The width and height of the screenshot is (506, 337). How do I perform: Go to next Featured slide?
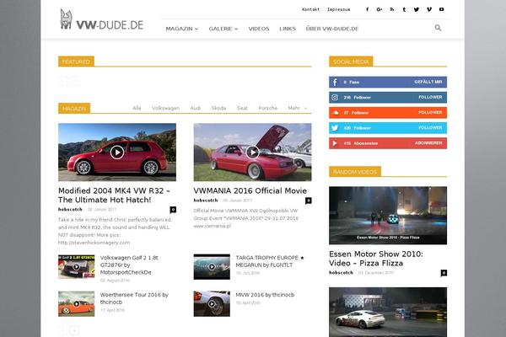pos(74,81)
